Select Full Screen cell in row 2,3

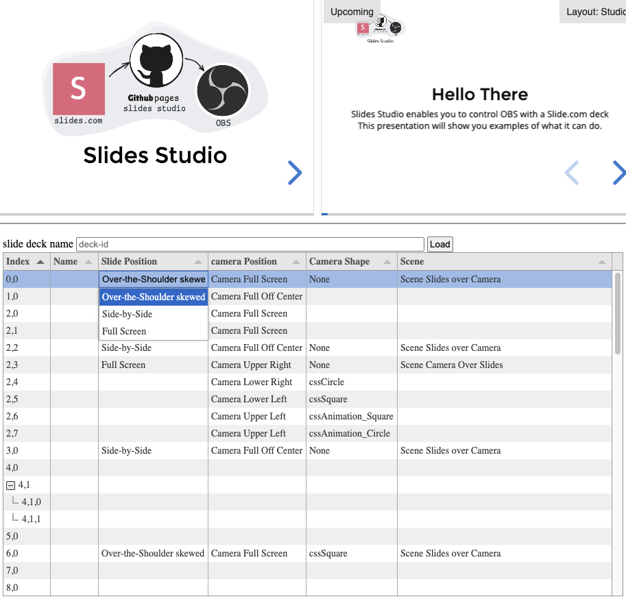(153, 365)
